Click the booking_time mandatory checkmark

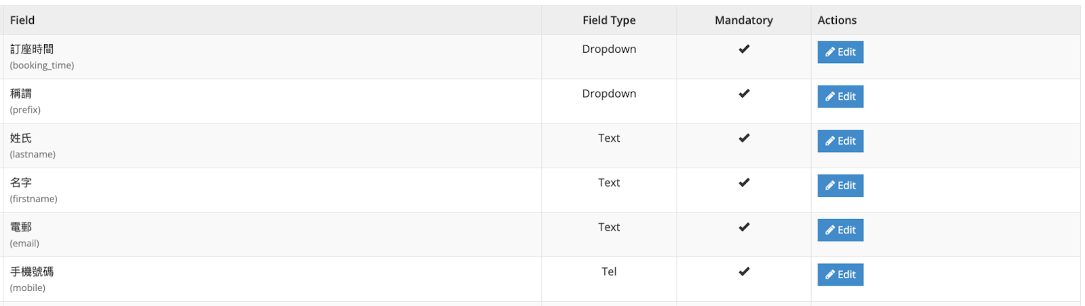(x=744, y=49)
